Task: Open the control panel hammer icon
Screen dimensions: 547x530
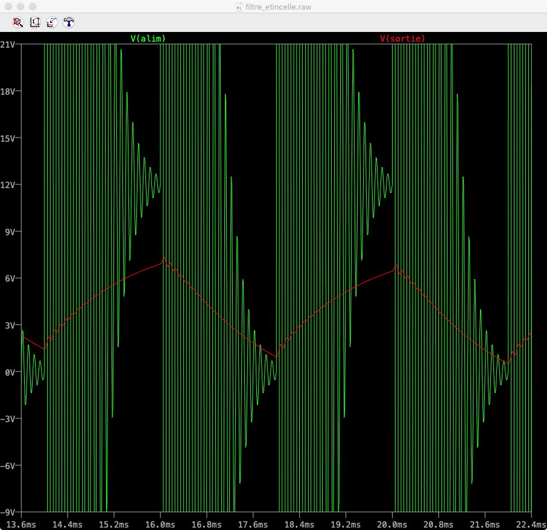Action: (x=69, y=22)
